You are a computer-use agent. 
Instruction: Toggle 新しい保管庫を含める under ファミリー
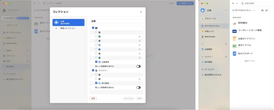[138, 87]
